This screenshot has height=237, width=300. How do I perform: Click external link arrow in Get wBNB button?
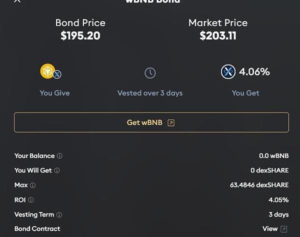(171, 123)
